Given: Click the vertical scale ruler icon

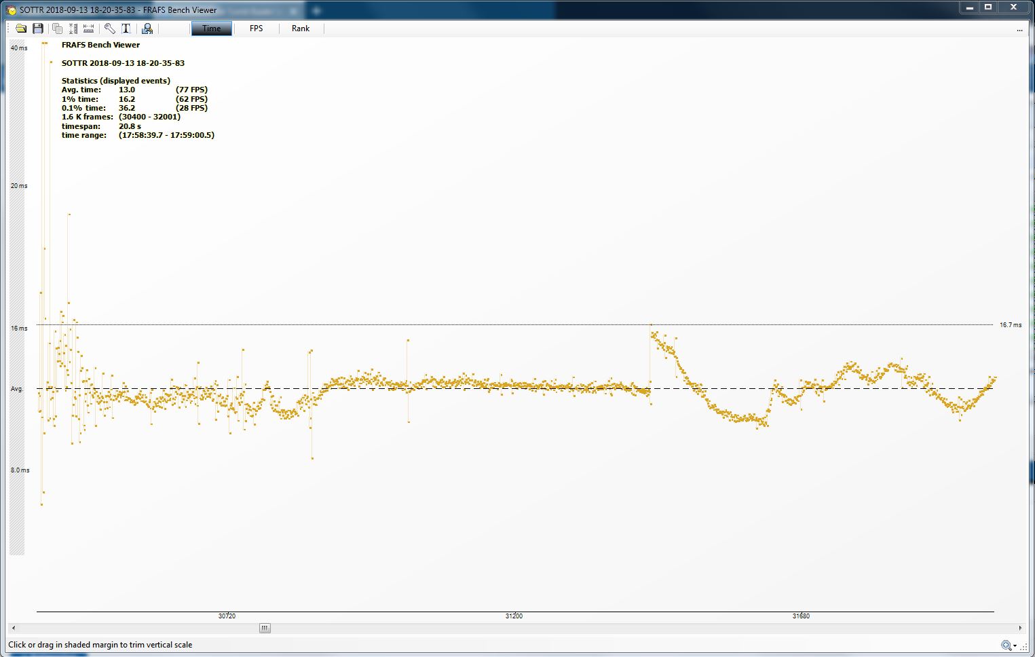Looking at the screenshot, I should 73,29.
